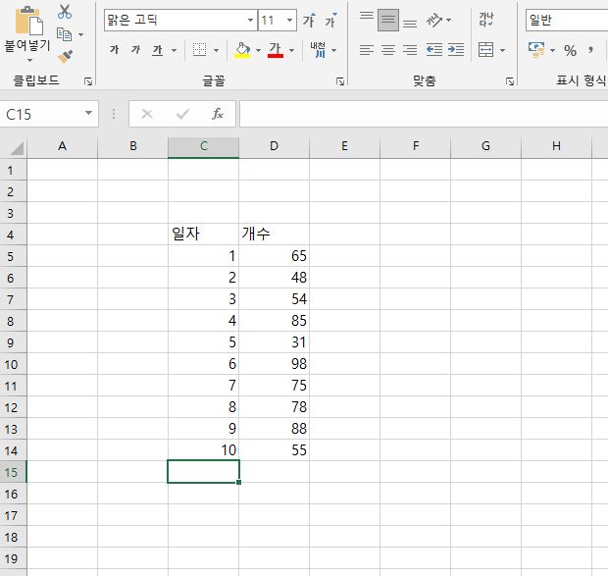Toggle underline 가 formatting
The width and height of the screenshot is (608, 576).
[x=158, y=50]
